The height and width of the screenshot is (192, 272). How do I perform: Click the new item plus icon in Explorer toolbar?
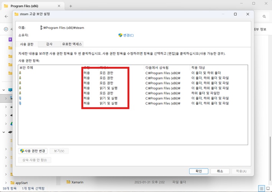[x=6, y=29]
